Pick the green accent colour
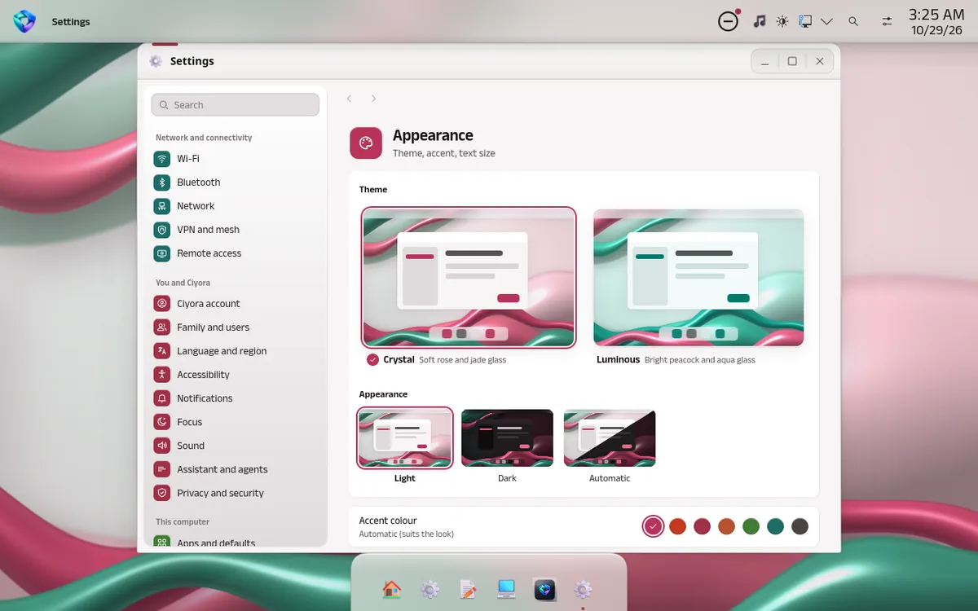978x611 pixels. pos(751,526)
